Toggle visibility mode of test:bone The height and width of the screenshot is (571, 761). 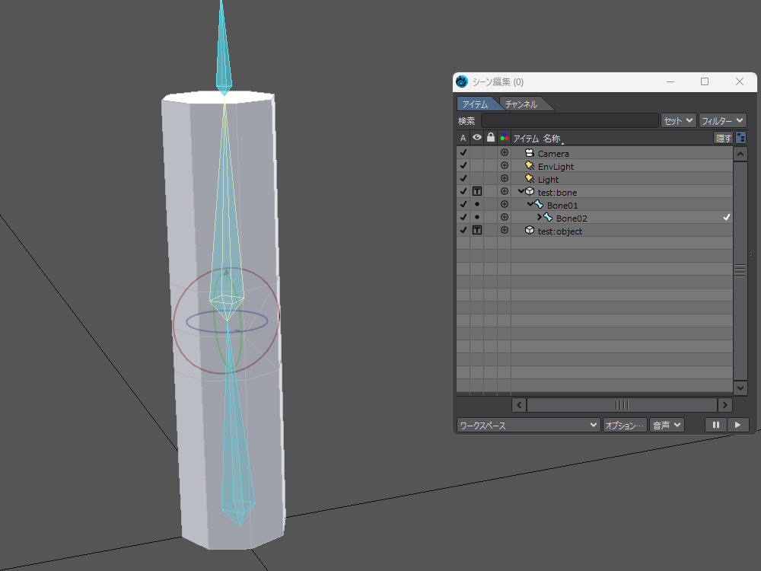pos(477,192)
